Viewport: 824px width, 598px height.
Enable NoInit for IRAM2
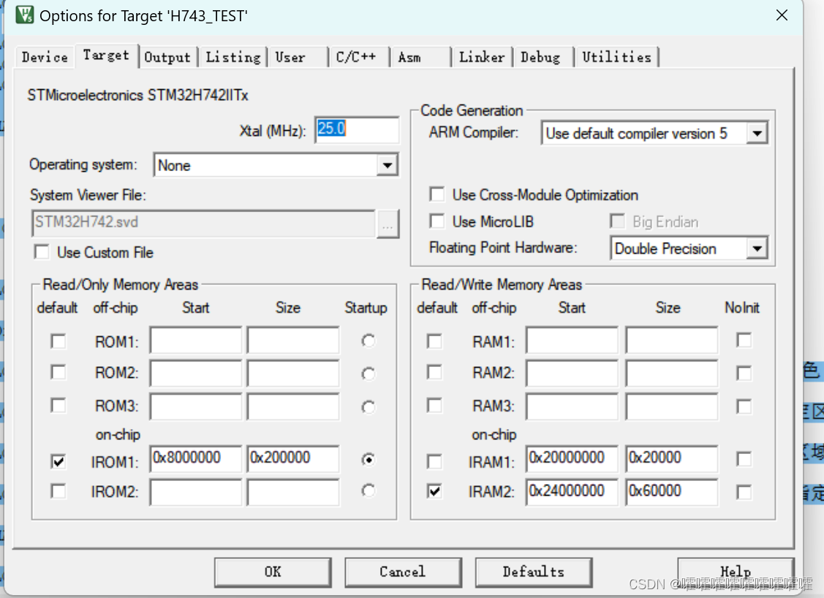744,493
